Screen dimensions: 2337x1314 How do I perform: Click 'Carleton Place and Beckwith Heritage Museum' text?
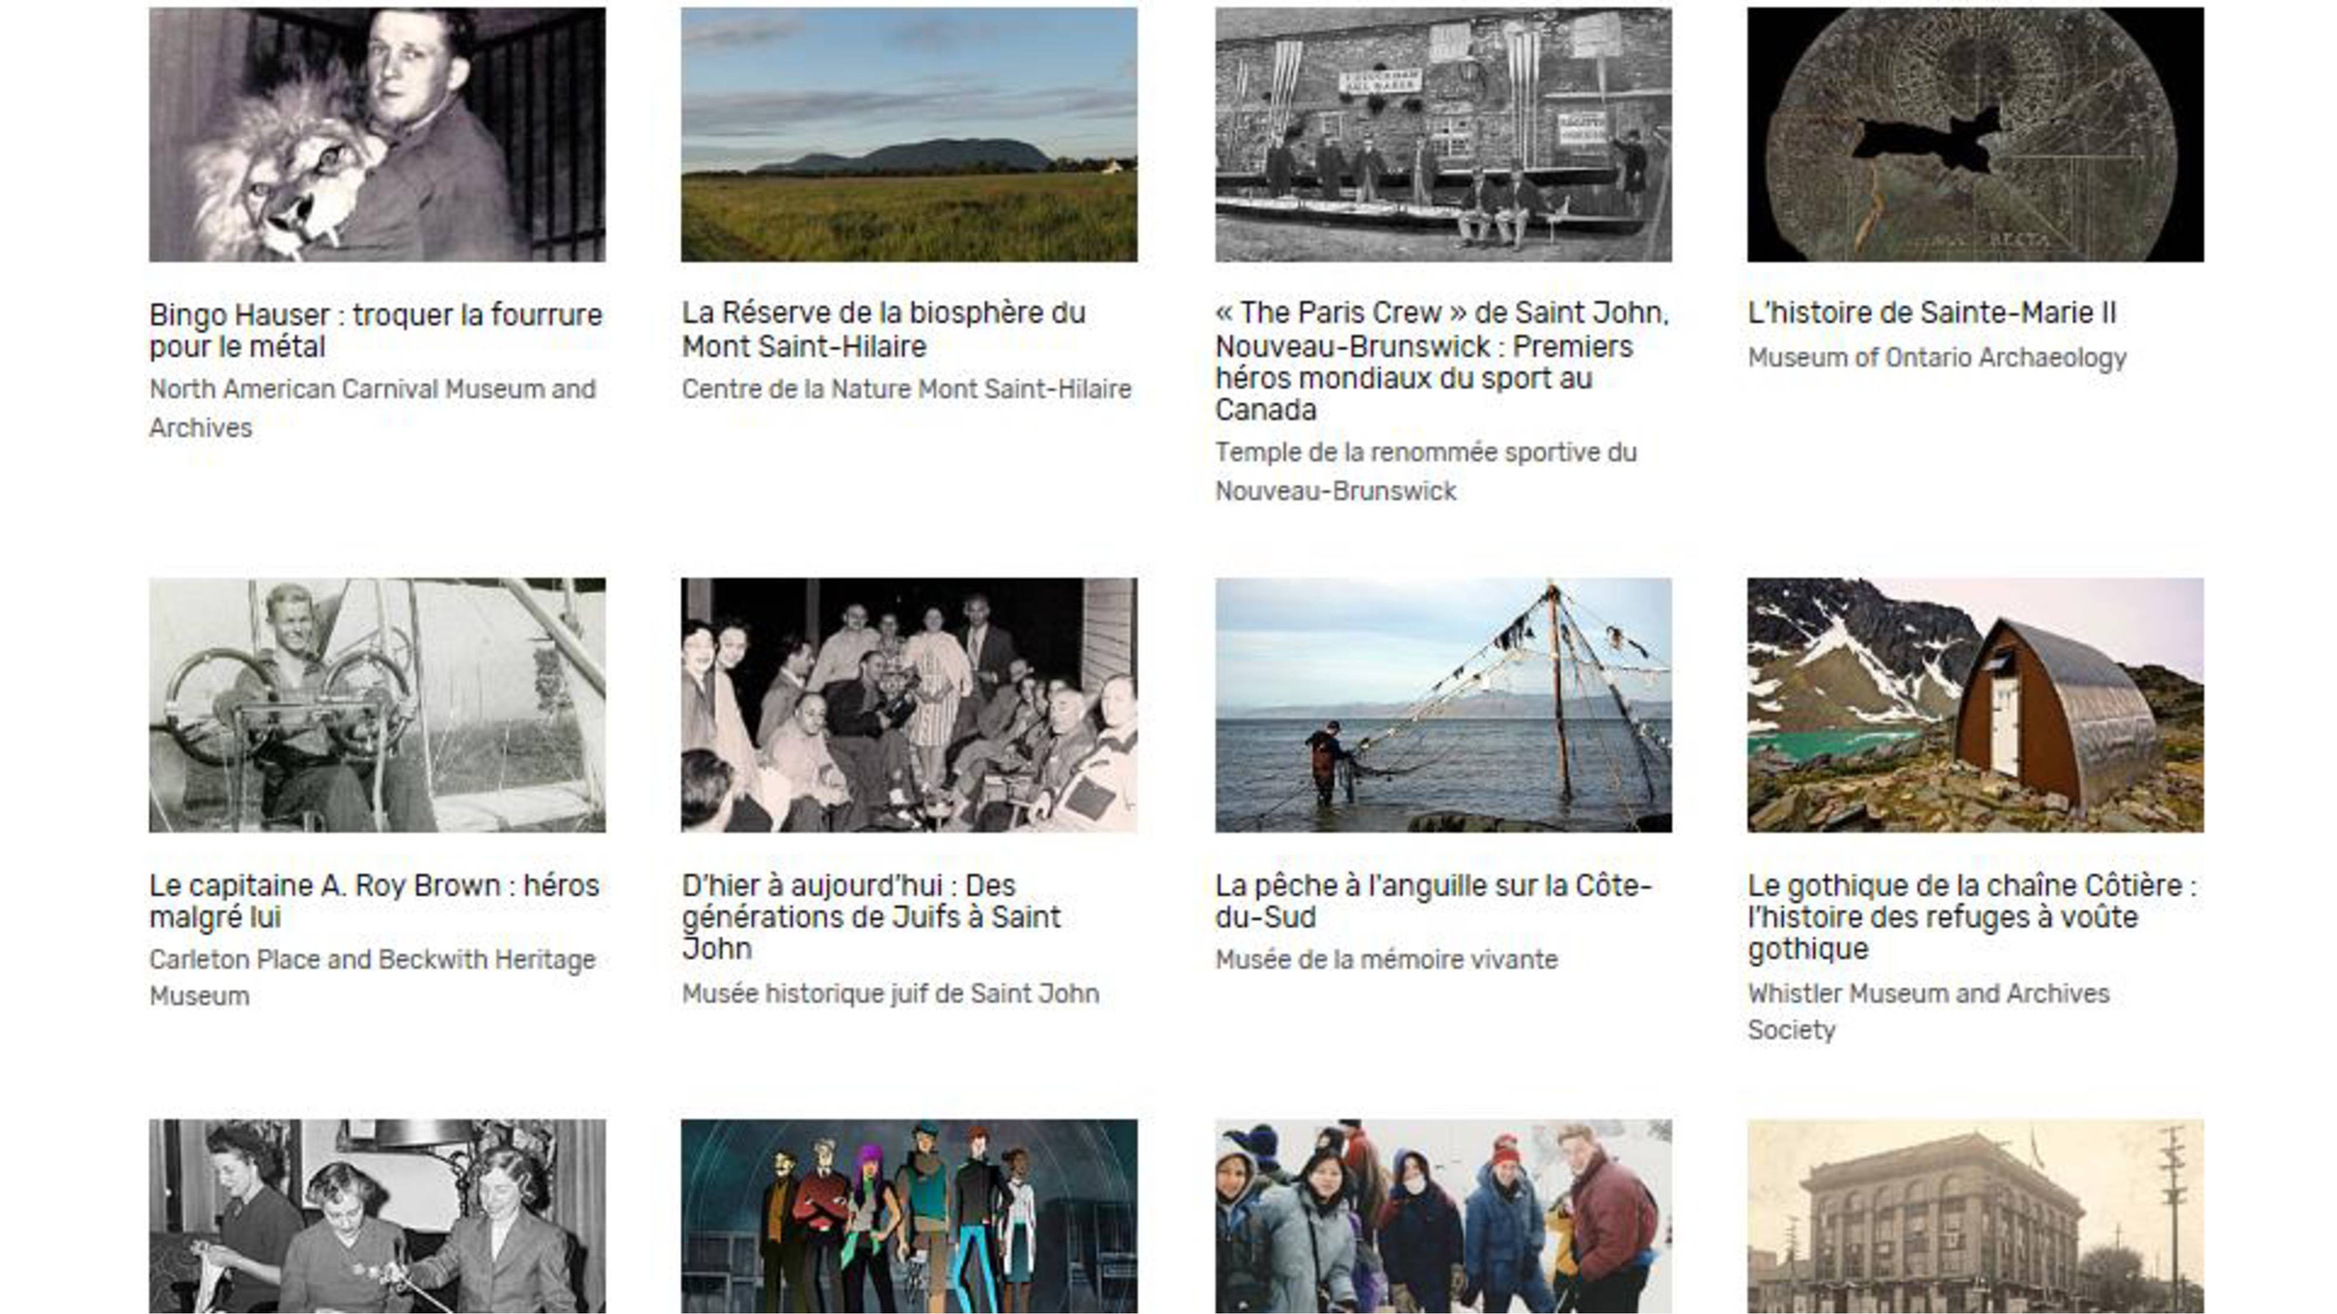(373, 978)
